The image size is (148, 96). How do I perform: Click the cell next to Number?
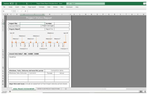click(62, 24)
